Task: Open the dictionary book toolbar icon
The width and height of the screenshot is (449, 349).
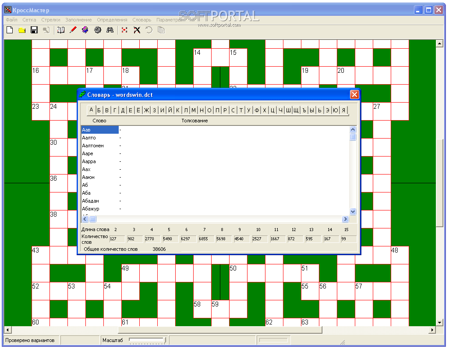Action: coord(61,30)
